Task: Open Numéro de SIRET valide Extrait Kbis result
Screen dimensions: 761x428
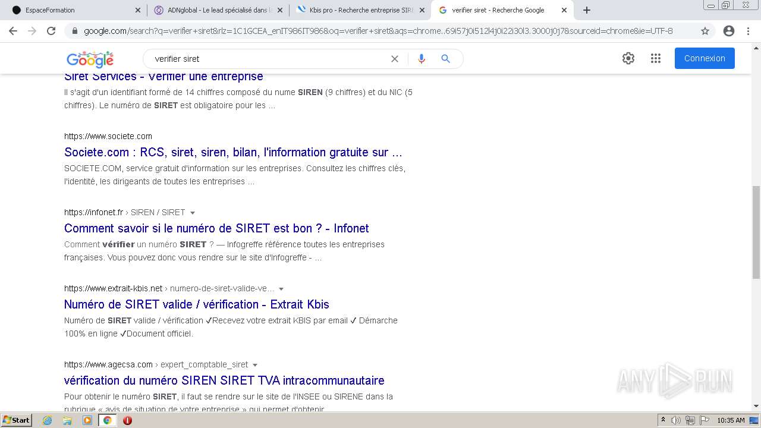Action: 197,304
